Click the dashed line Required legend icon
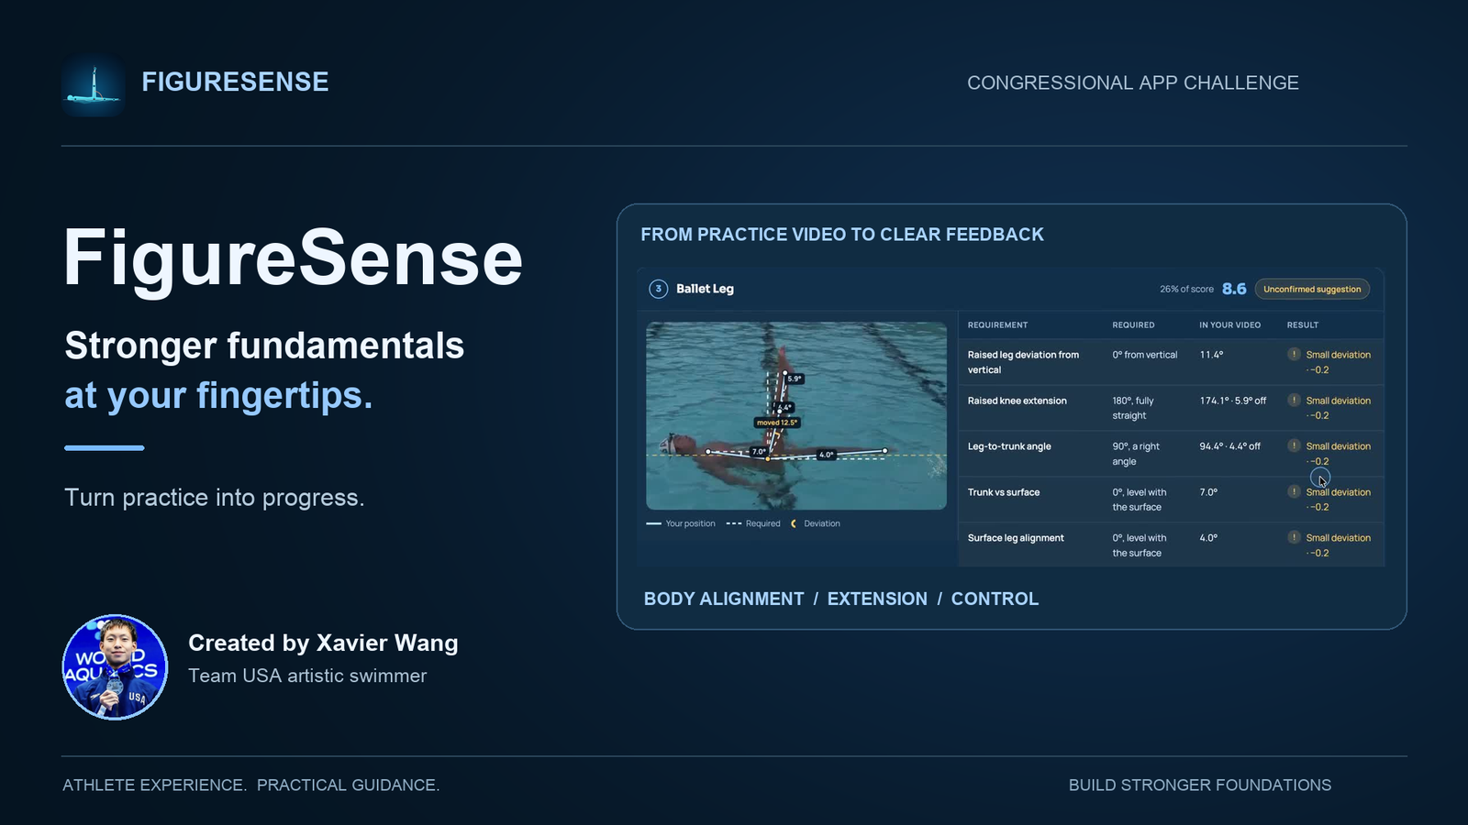This screenshot has width=1468, height=825. (734, 523)
